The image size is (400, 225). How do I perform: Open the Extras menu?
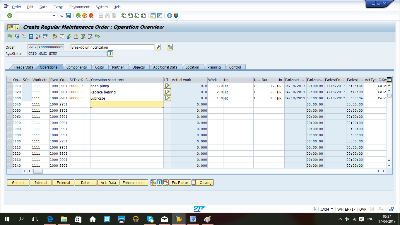[x=58, y=7]
